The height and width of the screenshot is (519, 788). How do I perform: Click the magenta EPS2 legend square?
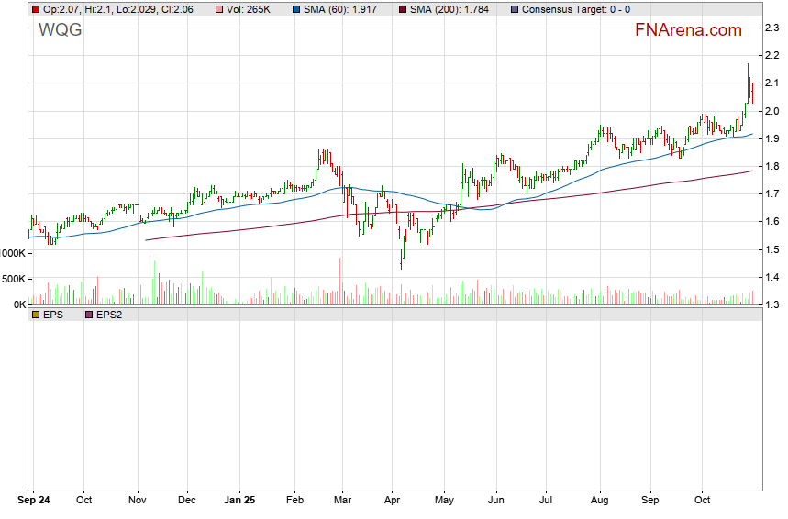(89, 315)
